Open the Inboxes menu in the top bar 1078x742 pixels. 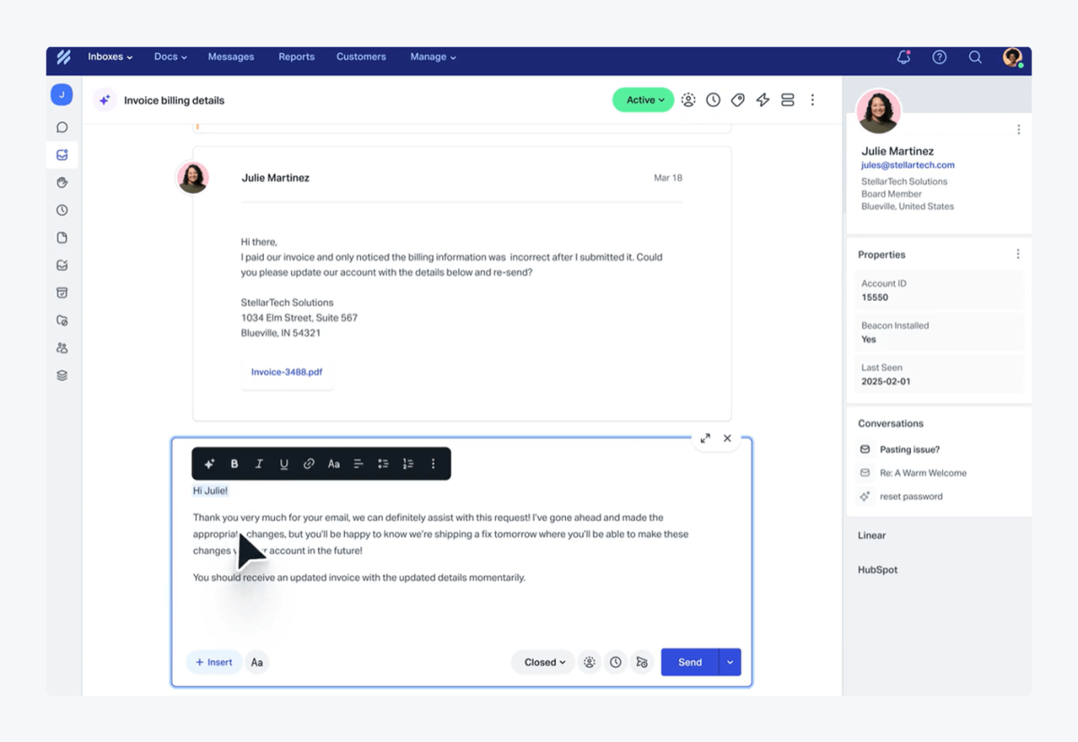(109, 57)
